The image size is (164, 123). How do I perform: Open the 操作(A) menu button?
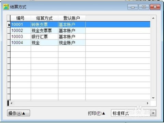tap(18, 113)
